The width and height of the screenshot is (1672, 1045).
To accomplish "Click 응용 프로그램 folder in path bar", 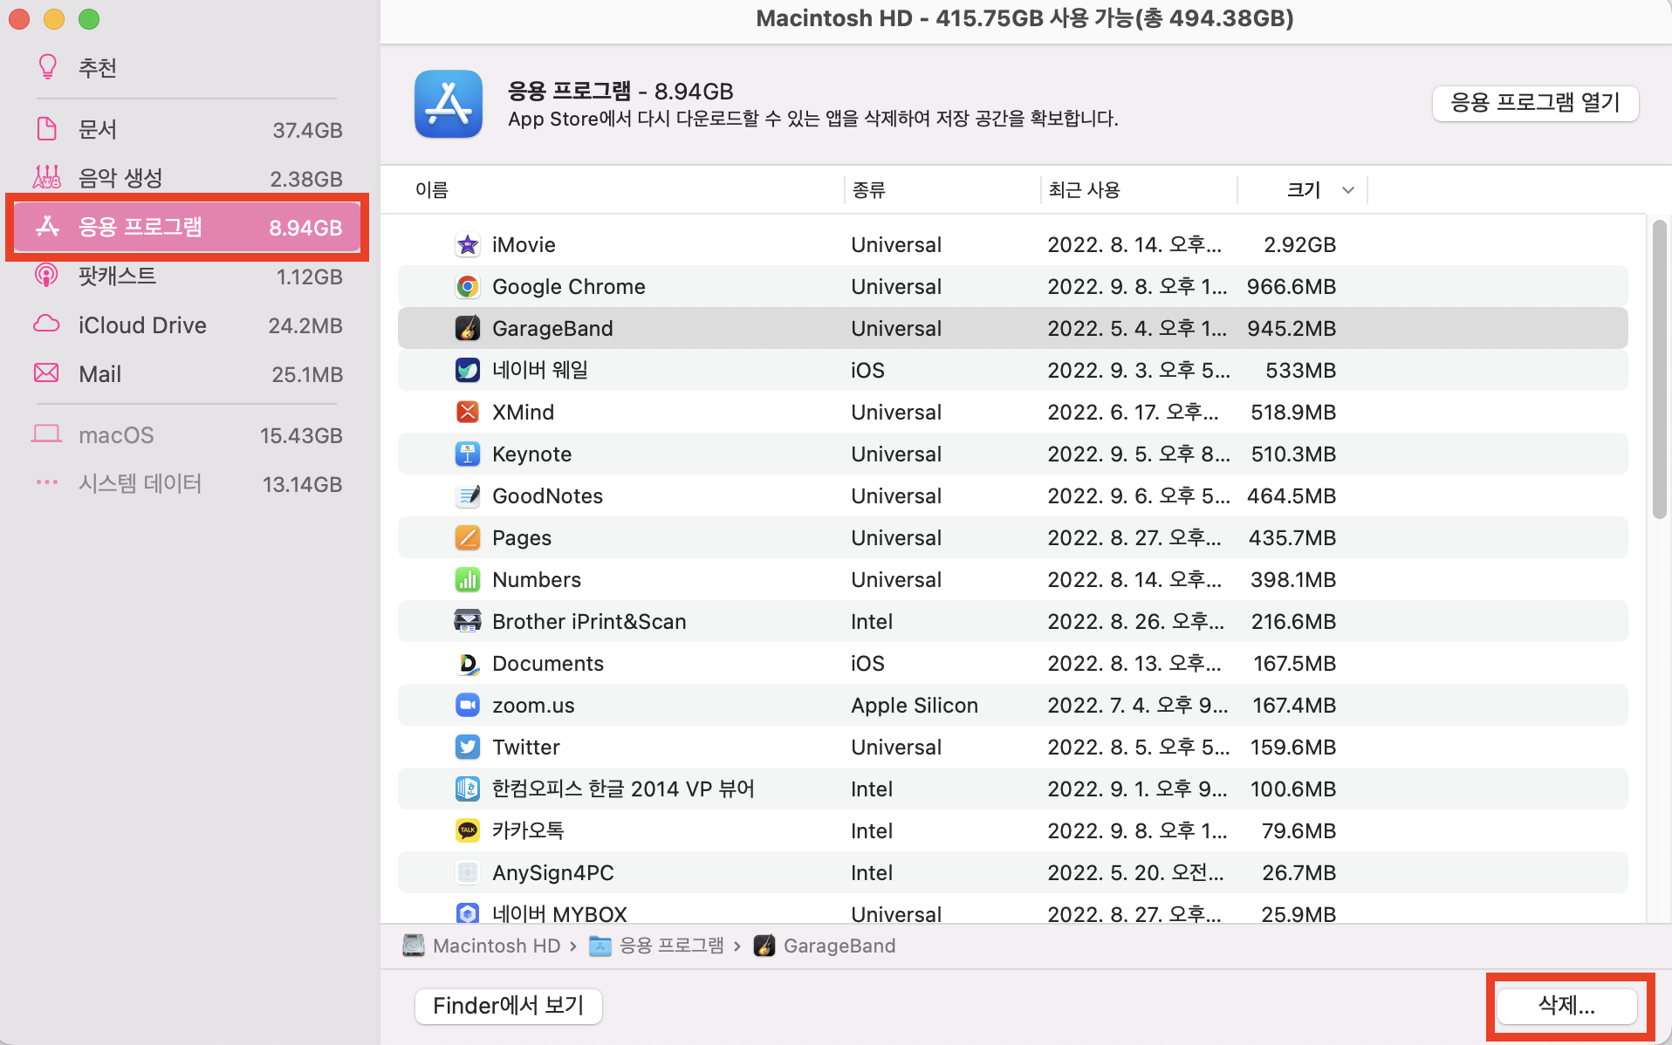I will [x=671, y=946].
